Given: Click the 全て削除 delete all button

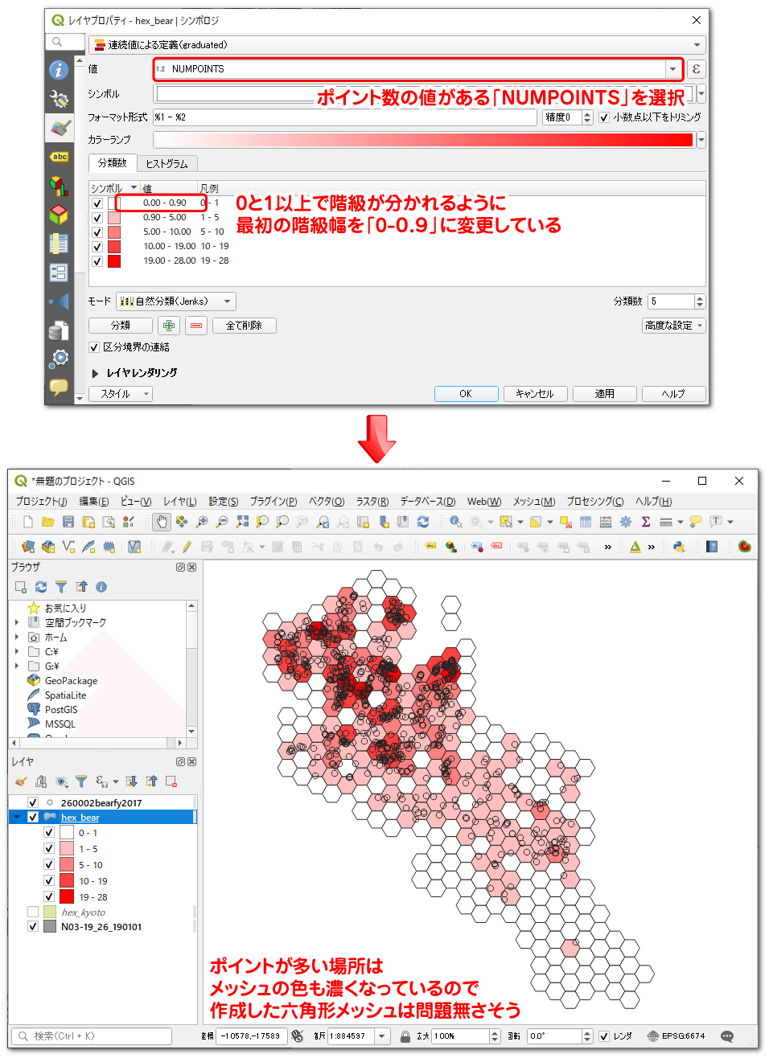Looking at the screenshot, I should (244, 326).
